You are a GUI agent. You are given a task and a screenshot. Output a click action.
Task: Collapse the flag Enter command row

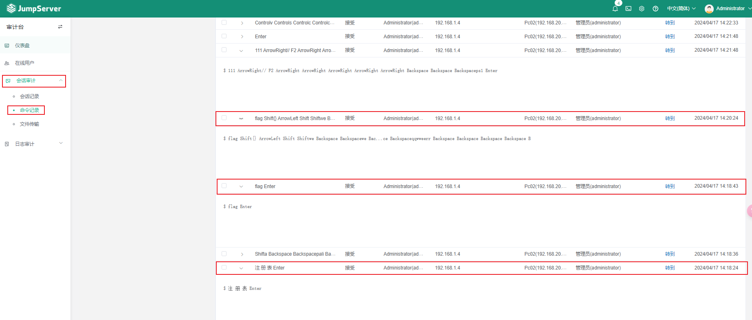[241, 187]
